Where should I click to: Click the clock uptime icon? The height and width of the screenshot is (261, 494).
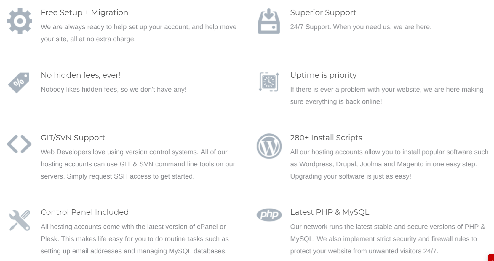point(269,82)
